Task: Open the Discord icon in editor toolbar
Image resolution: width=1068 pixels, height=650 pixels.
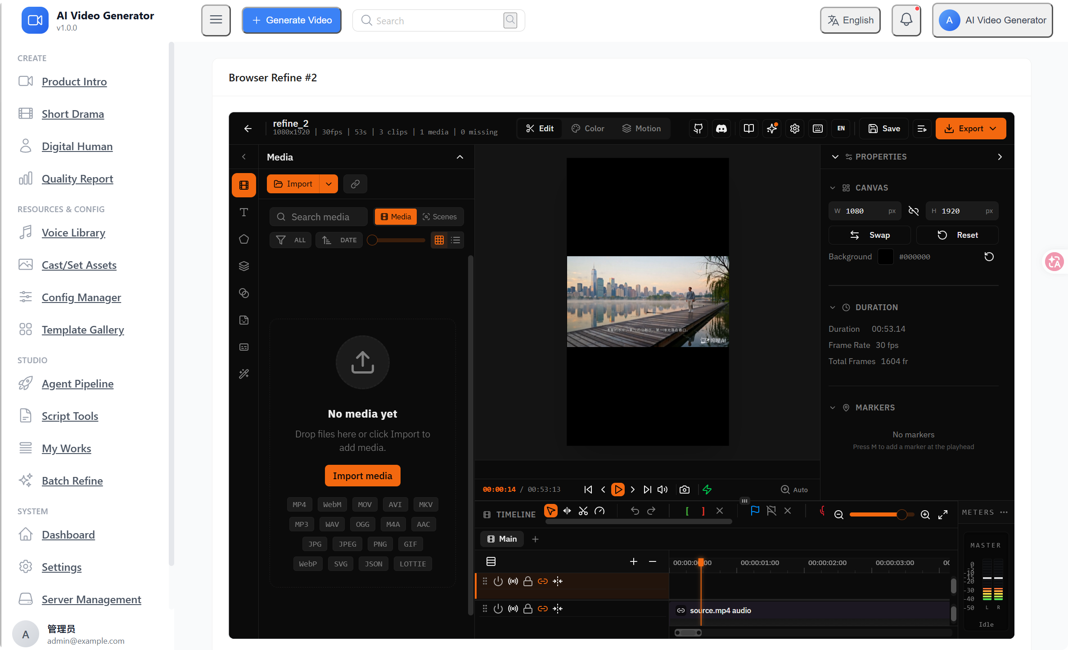Action: (x=721, y=129)
